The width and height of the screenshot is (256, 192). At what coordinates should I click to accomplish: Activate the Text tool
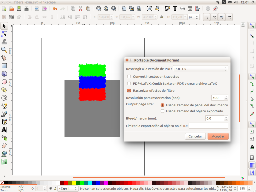click(x=4, y=130)
